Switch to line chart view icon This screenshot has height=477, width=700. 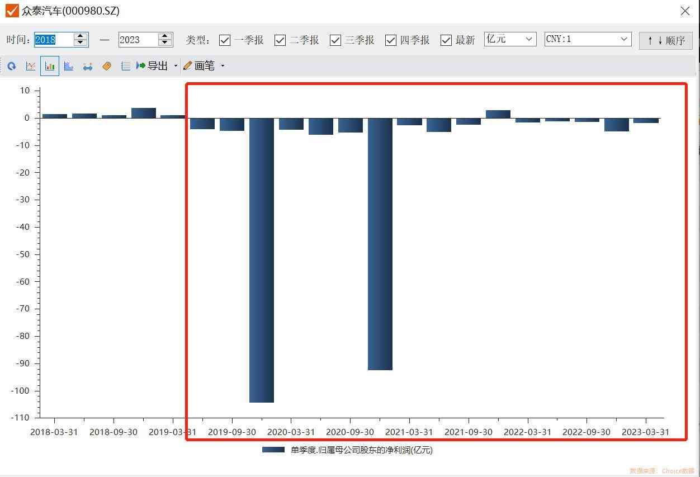[x=31, y=66]
